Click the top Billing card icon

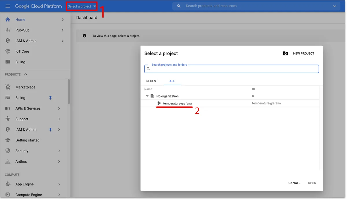coord(8,62)
